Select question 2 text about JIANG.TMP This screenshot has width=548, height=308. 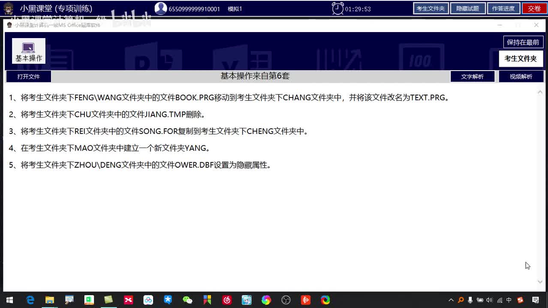(x=107, y=114)
